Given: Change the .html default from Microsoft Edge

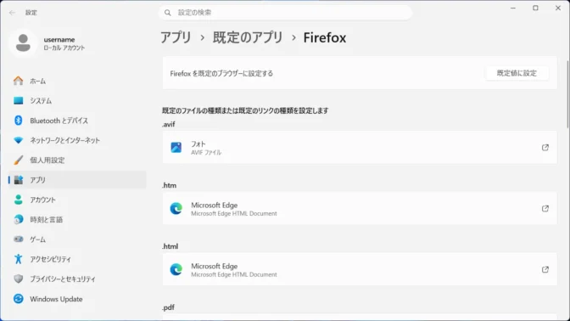Looking at the screenshot, I should click(360, 269).
